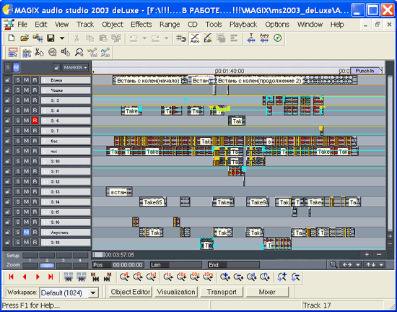Click the plus zoom button beside scrollbar

[367, 254]
